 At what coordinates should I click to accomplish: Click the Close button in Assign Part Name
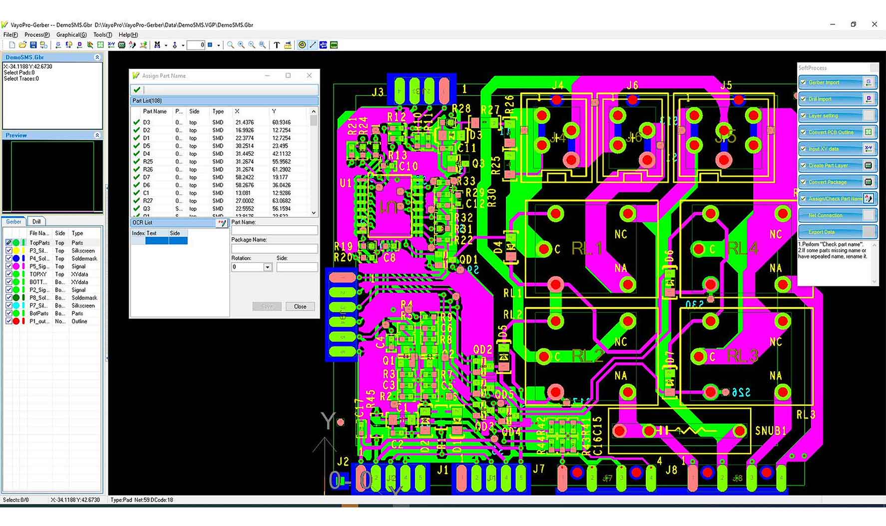pos(300,306)
